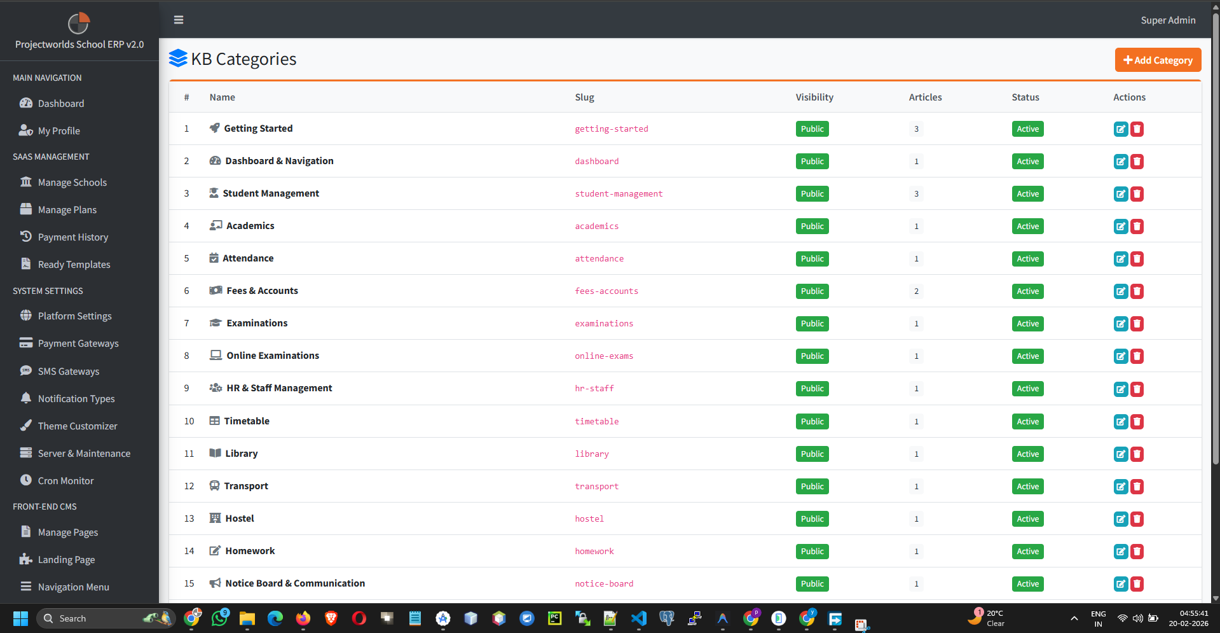
Task: Toggle Public visibility for the Academics category
Action: click(x=812, y=226)
